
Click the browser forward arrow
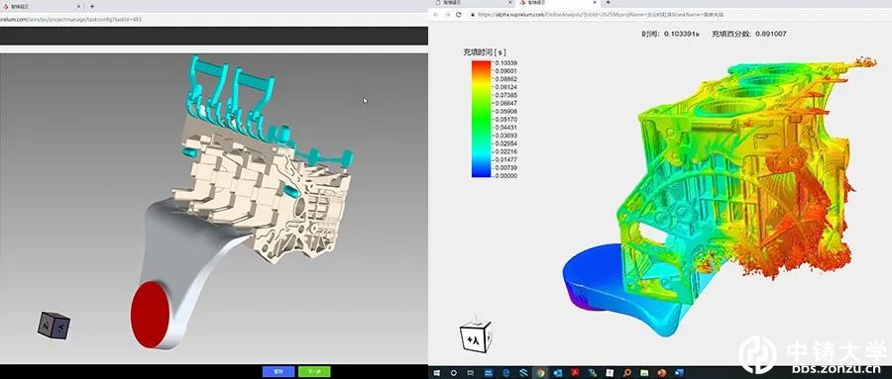[x=447, y=14]
